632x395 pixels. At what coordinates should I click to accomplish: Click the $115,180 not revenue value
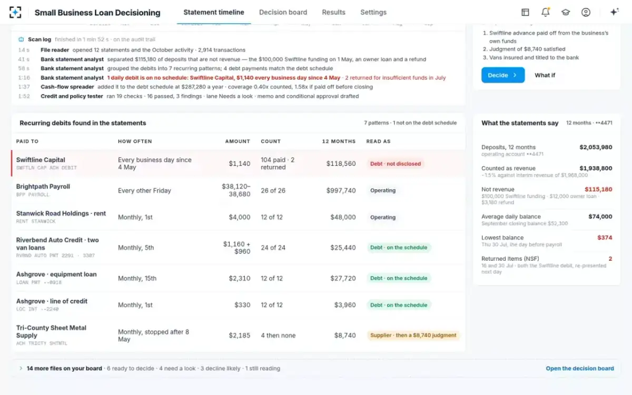click(598, 190)
